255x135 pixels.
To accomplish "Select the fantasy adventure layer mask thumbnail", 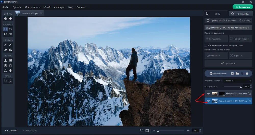I will tap(222, 94).
